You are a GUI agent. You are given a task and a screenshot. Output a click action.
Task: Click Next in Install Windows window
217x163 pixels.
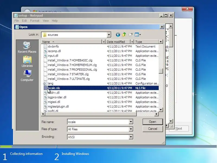179,128
